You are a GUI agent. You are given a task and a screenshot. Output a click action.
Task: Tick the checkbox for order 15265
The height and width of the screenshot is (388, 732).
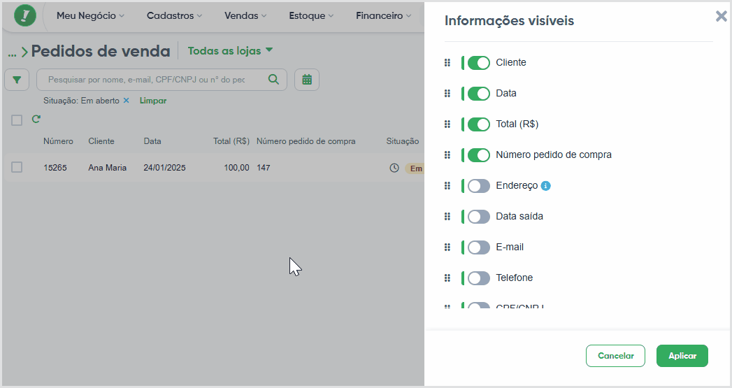click(17, 167)
